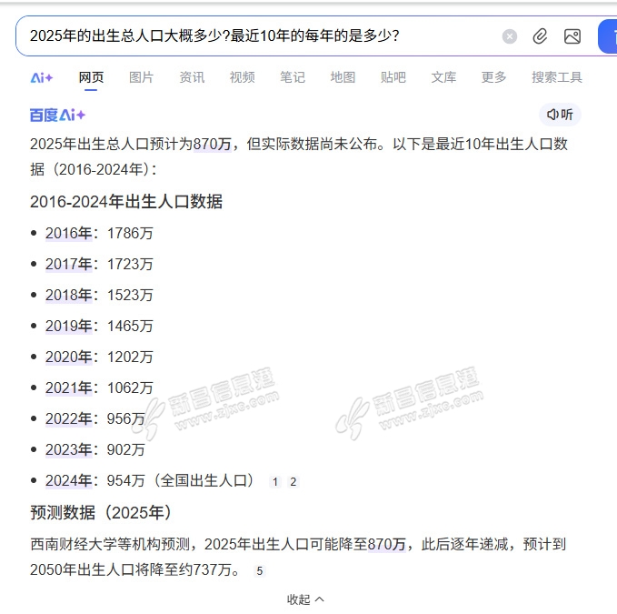This screenshot has width=617, height=614.
Task: Clear the search box text with X icon
Action: pyautogui.click(x=510, y=36)
